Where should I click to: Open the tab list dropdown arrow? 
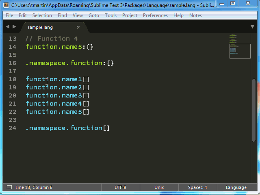252,27
